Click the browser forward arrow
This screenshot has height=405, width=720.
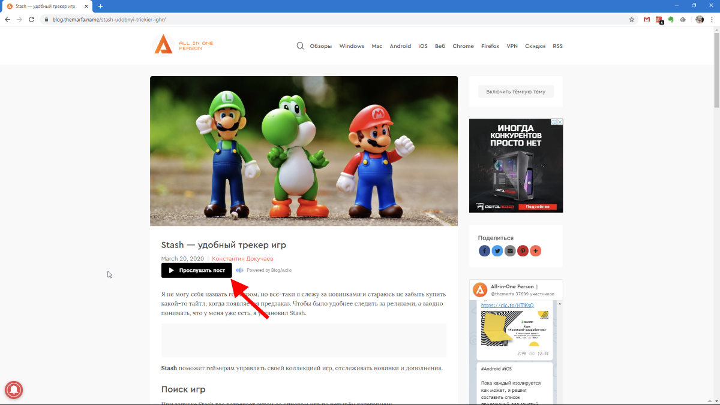pos(19,19)
